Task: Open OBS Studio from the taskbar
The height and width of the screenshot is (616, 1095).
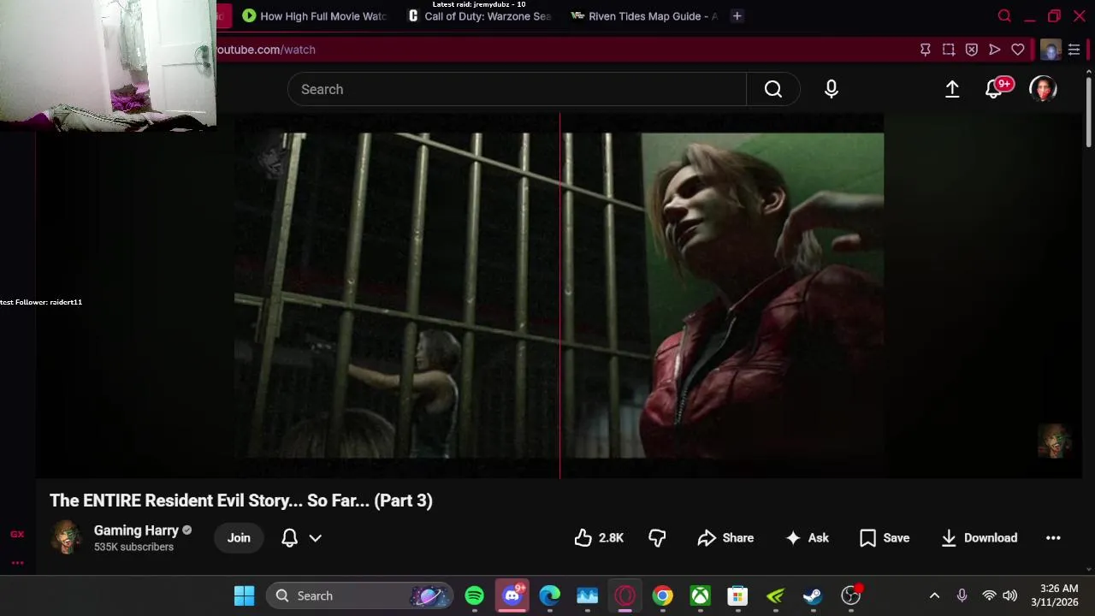Action: [x=851, y=595]
